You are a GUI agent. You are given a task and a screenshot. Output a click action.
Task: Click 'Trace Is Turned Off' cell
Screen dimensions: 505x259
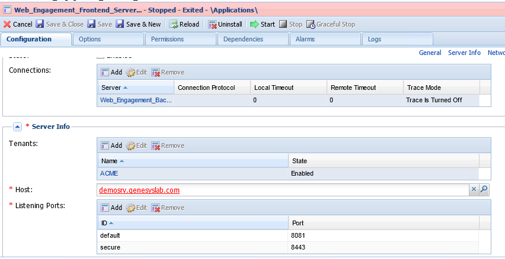point(434,101)
